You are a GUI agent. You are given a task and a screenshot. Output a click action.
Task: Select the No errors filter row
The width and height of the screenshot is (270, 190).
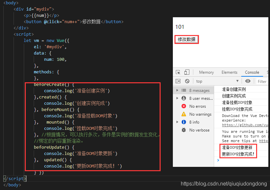point(194,106)
